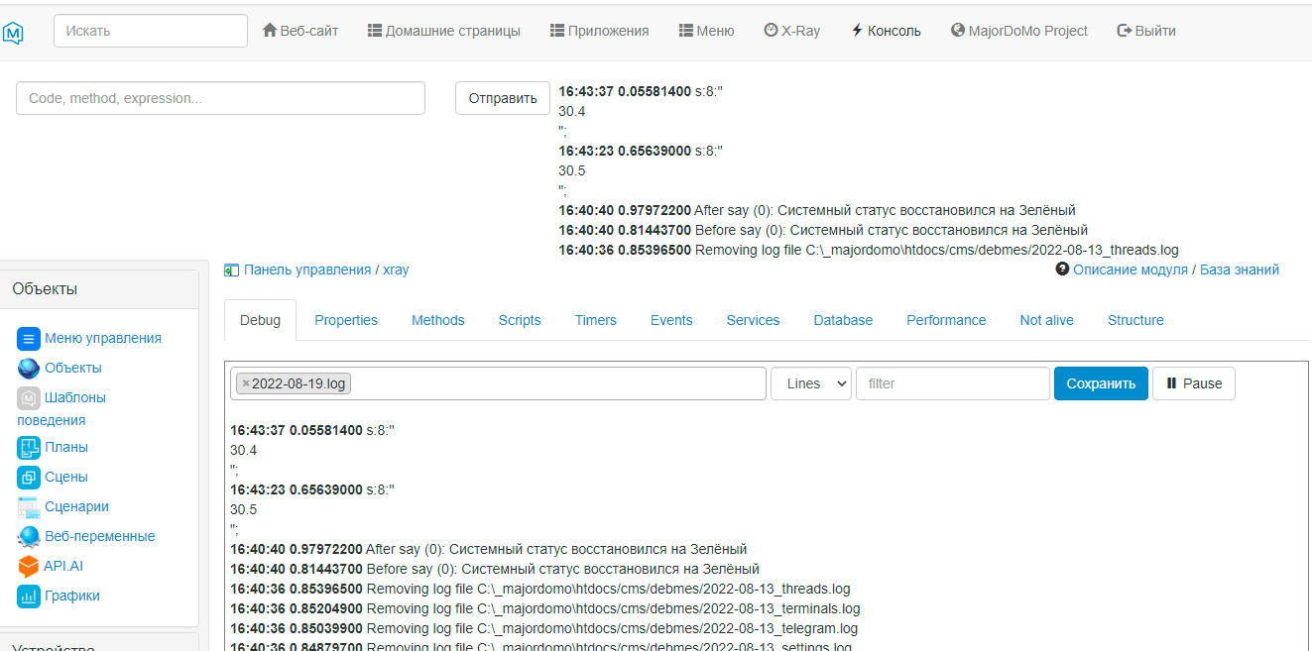Switch to the Methods tab
The image size is (1312, 651).
pos(438,320)
